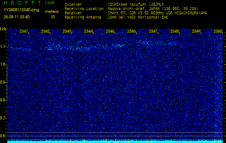Click the 2341 time marker
The width and height of the screenshot is (226, 143).
tap(24, 31)
